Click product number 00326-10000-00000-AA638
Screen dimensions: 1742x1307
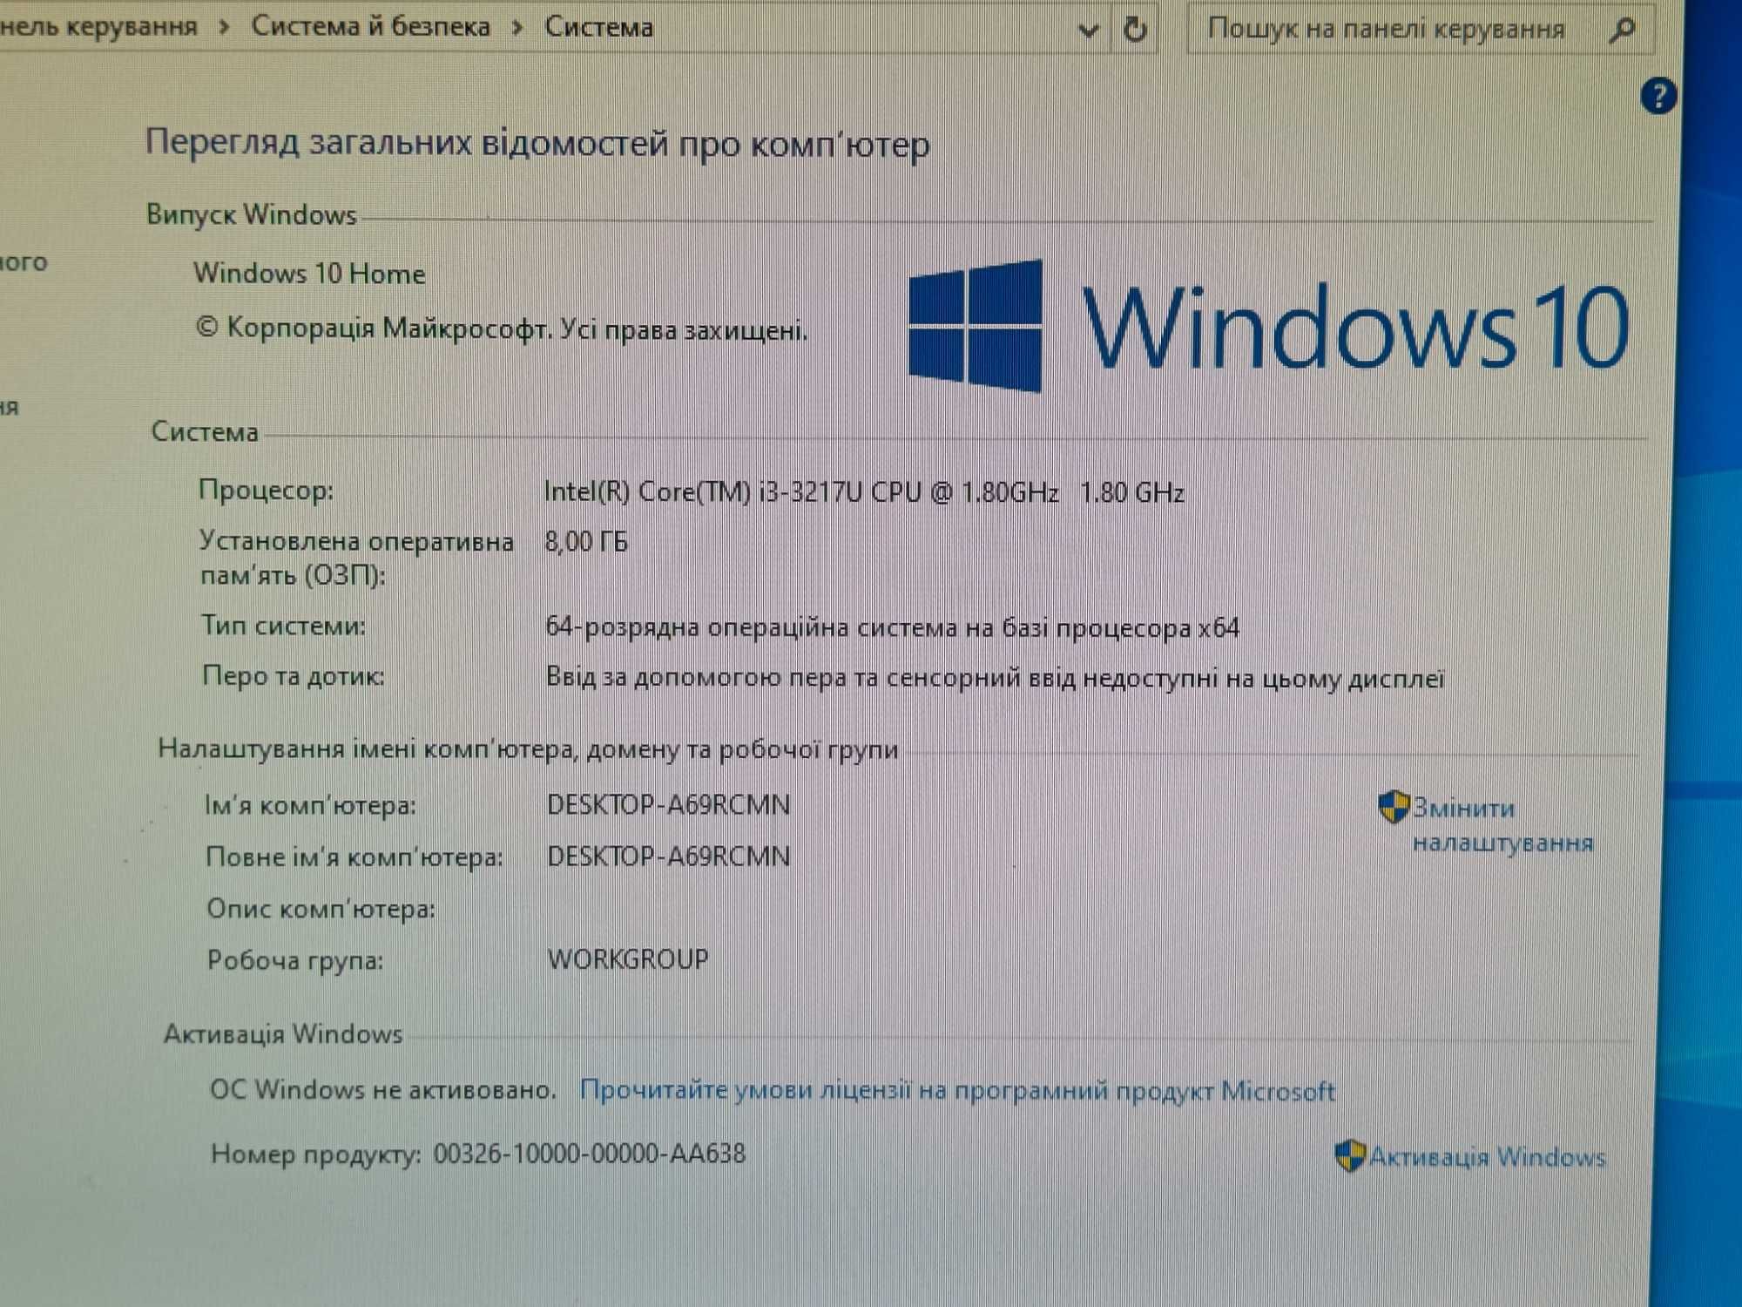point(590,1154)
